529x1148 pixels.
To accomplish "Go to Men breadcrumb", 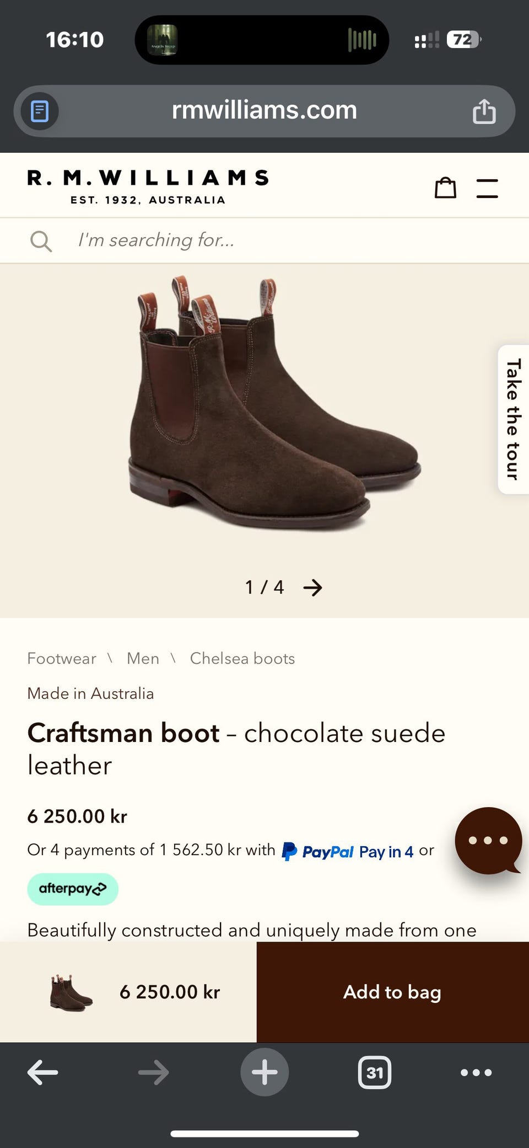I will [x=143, y=658].
